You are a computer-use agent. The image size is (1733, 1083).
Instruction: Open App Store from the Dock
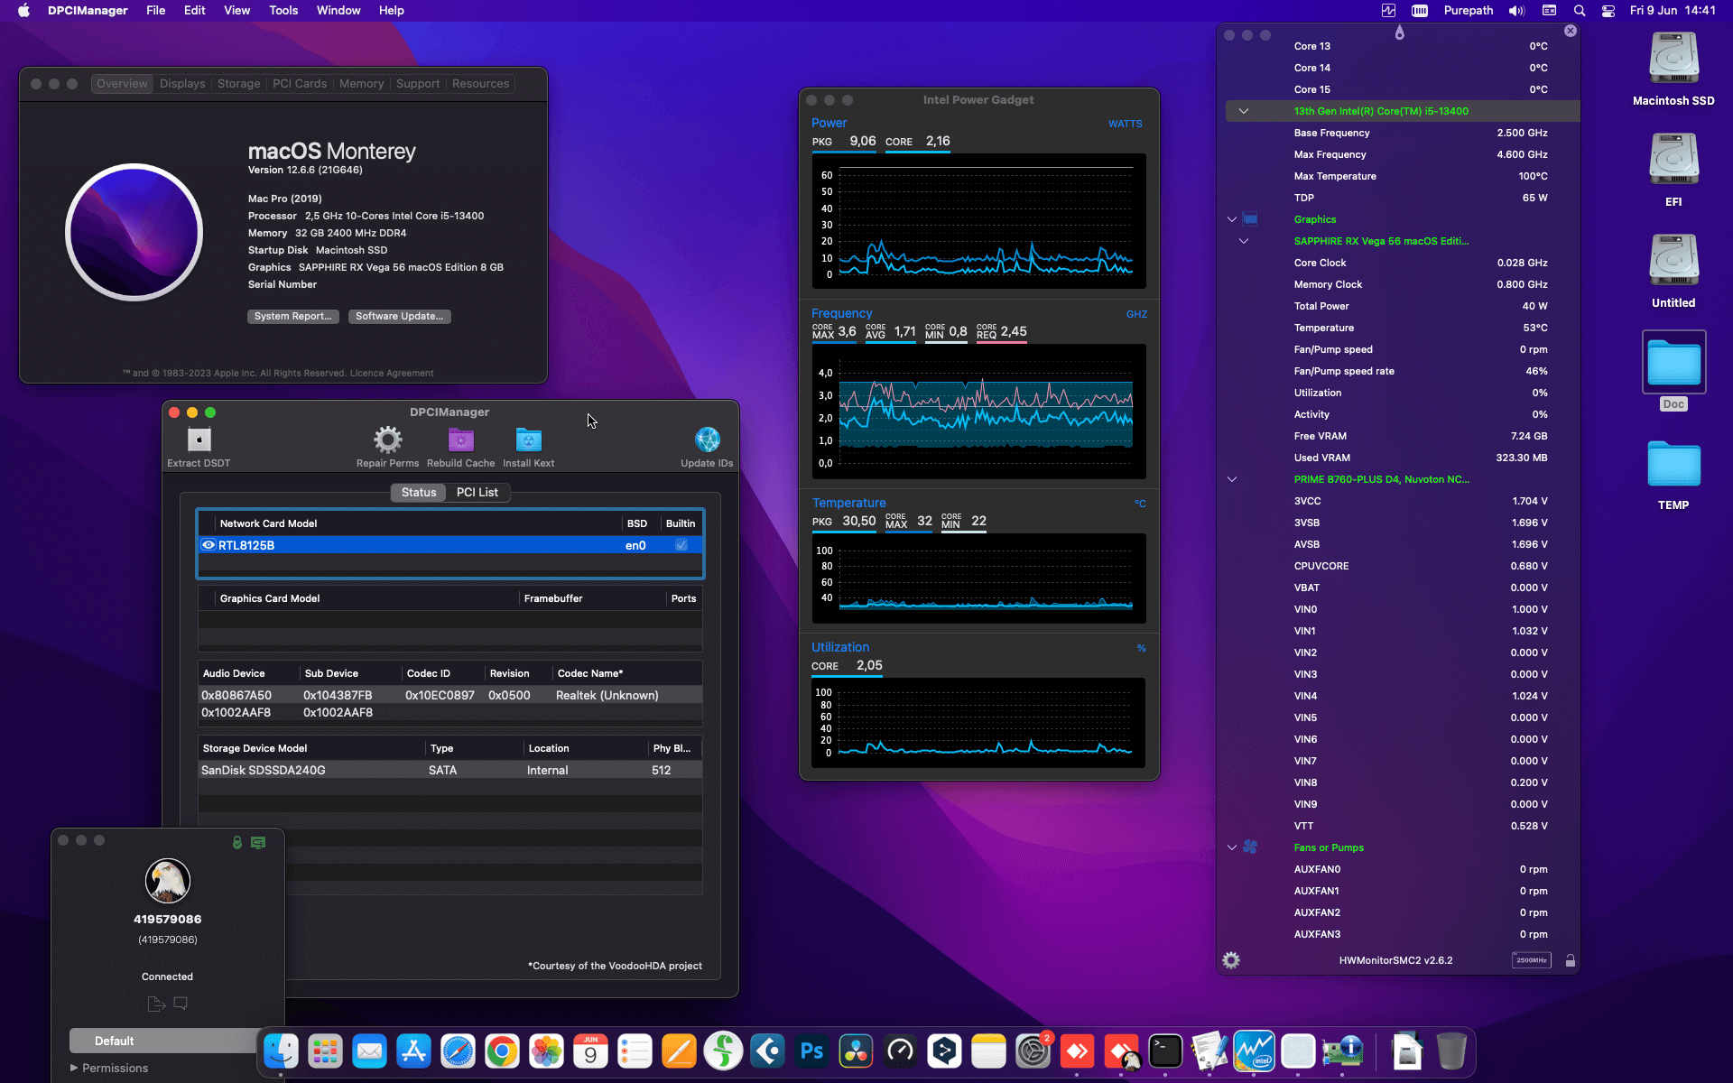[413, 1051]
